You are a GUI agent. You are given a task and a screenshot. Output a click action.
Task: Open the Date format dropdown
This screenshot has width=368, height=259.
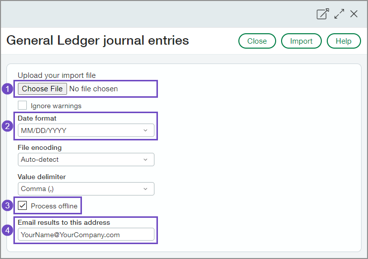(x=86, y=130)
